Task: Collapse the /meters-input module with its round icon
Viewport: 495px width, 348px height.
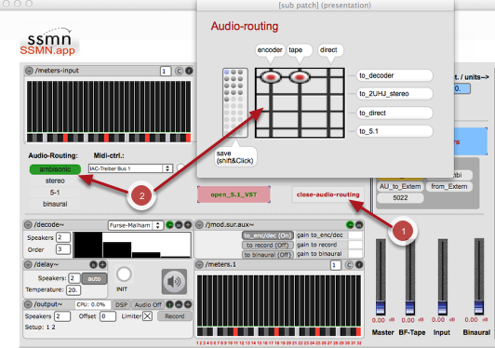Action: pos(30,71)
